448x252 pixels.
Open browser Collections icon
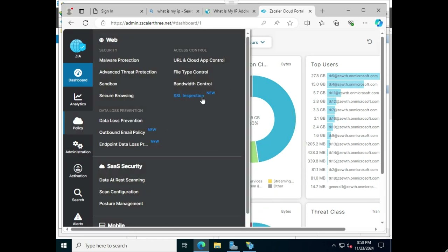336,23
